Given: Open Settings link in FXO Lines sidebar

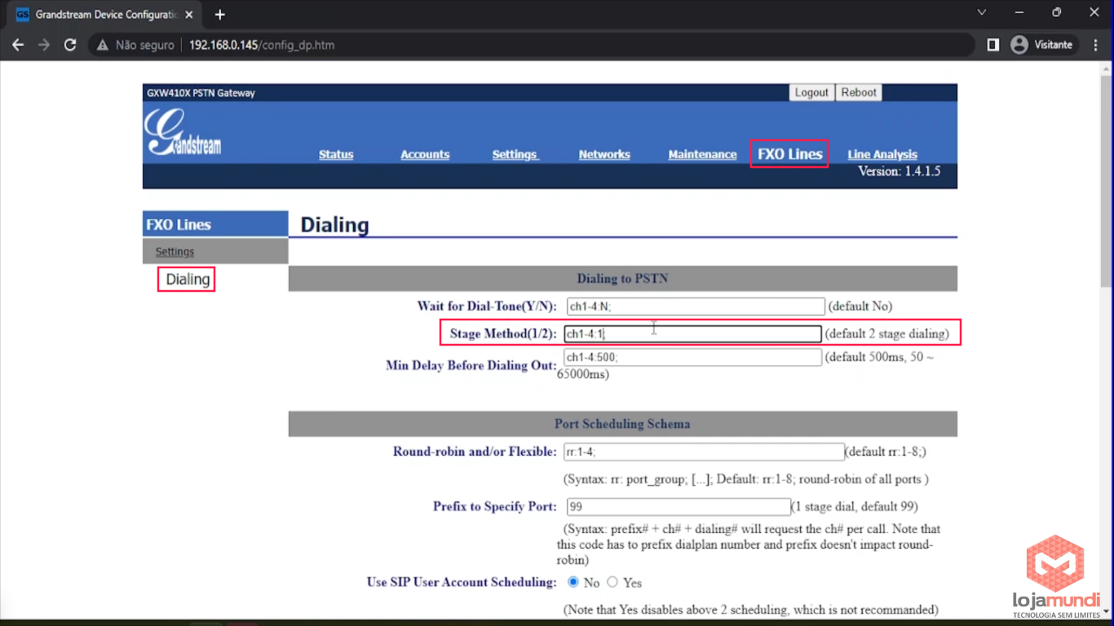Looking at the screenshot, I should coord(175,252).
